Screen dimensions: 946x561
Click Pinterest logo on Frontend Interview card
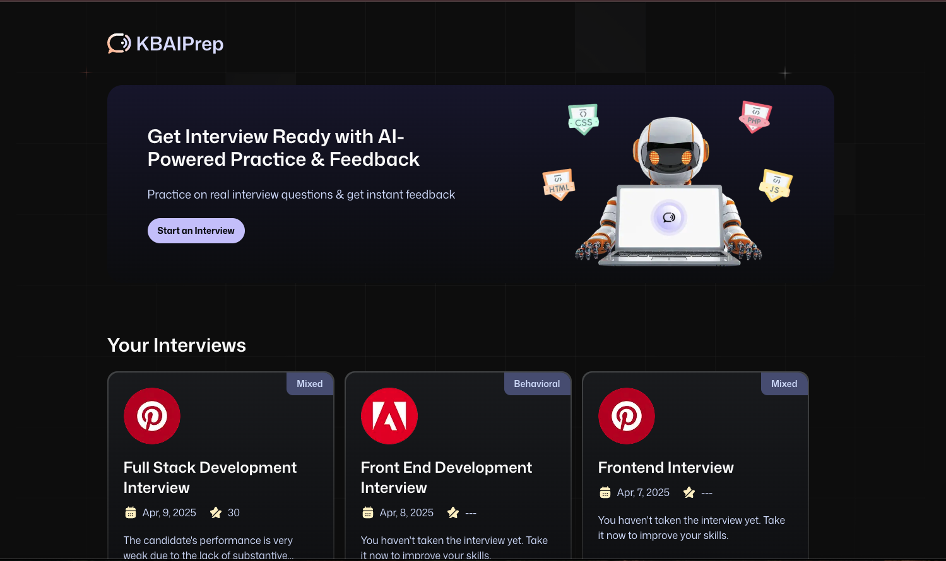627,416
